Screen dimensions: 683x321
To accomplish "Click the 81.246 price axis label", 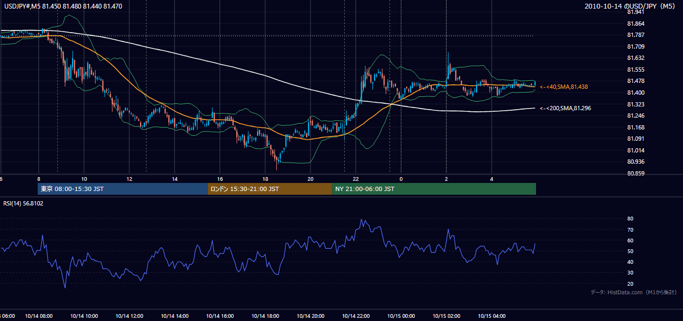I will click(635, 116).
